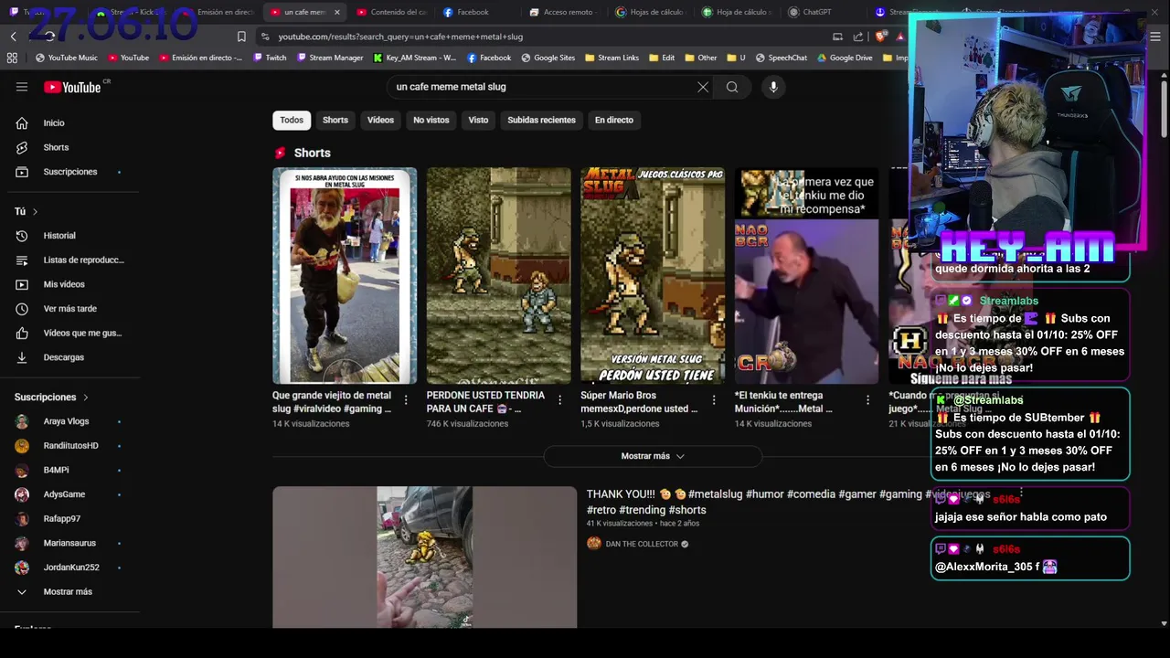
Task: Open the Edit bookmark folder
Action: [x=662, y=58]
